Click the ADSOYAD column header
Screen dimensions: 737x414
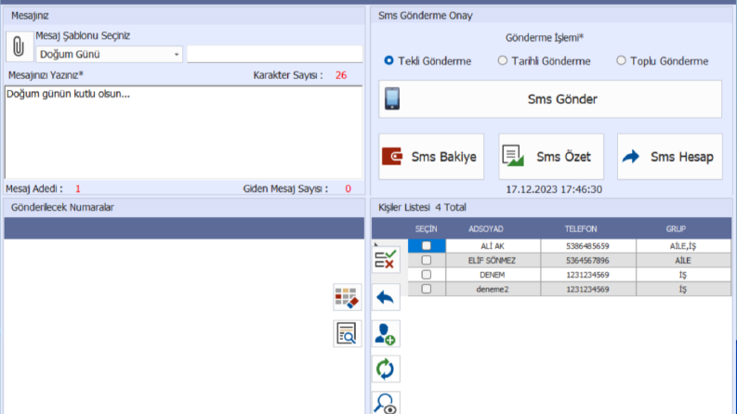[485, 229]
